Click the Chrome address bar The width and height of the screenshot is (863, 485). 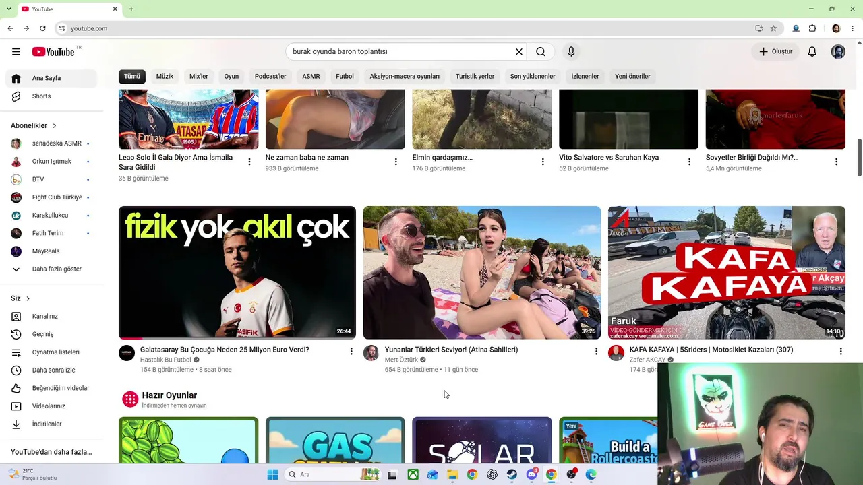tap(405, 28)
